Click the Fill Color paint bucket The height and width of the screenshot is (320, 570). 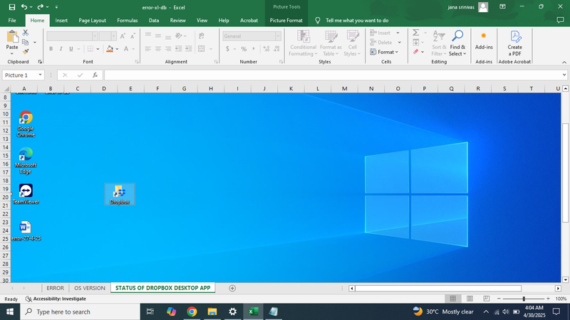(110, 49)
